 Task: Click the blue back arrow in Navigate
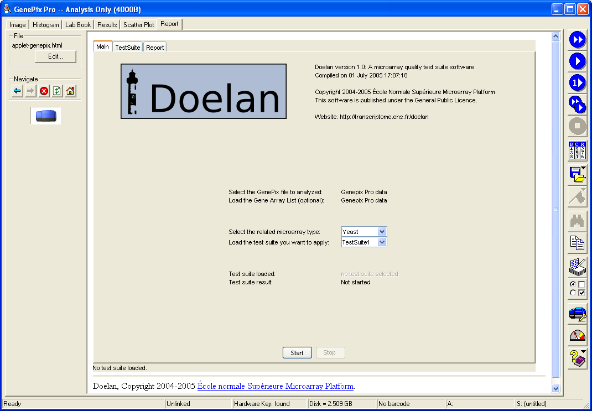pyautogui.click(x=17, y=91)
